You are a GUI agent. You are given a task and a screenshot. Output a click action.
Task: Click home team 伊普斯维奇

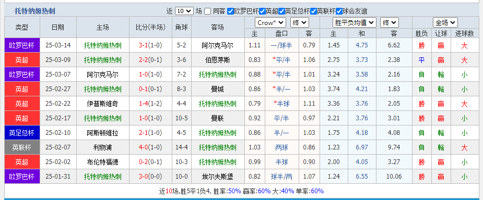[102, 104]
